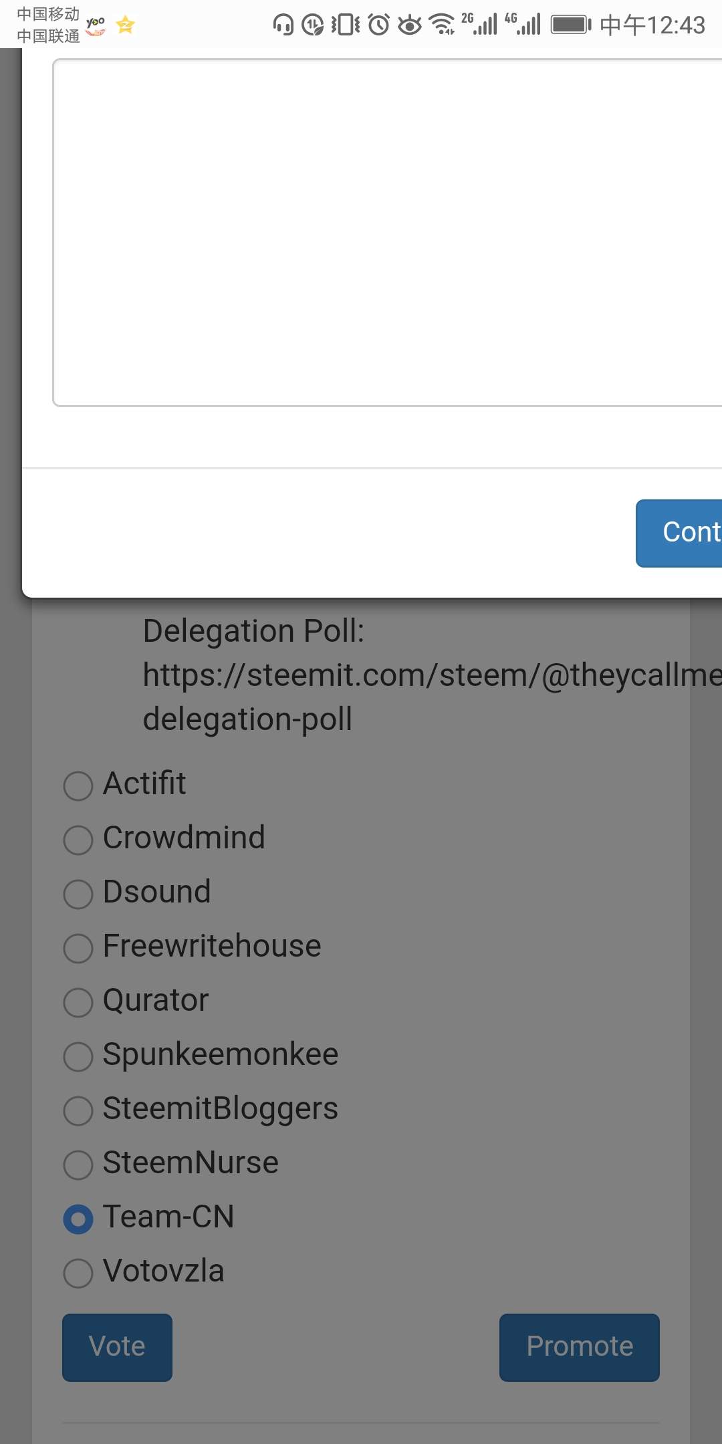Screen dimensions: 722x1444
Task: Click the blue Continue button in dialog
Action: (x=682, y=533)
